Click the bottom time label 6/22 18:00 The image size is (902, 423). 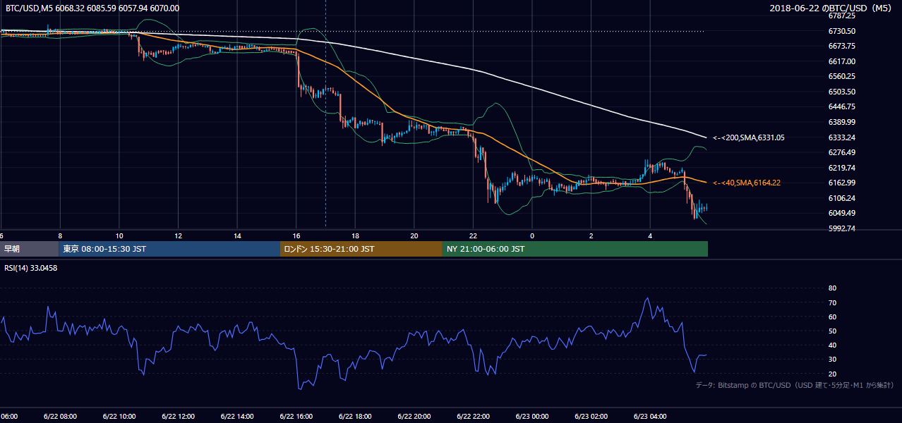coord(355,417)
